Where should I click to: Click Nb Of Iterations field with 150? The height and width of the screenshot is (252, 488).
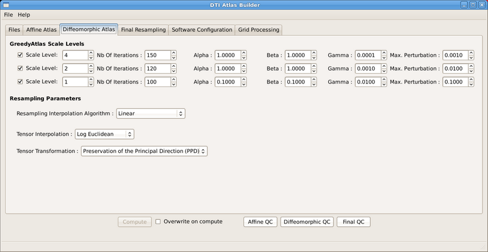tap(157, 55)
